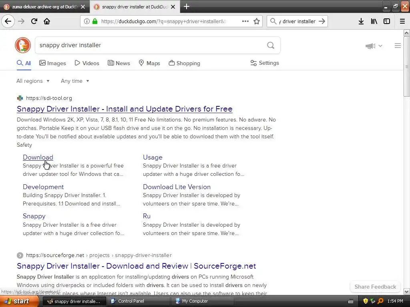Screen dimensions: 410x307
Task: Open the Download Lite Version sitelink
Action: point(177,187)
